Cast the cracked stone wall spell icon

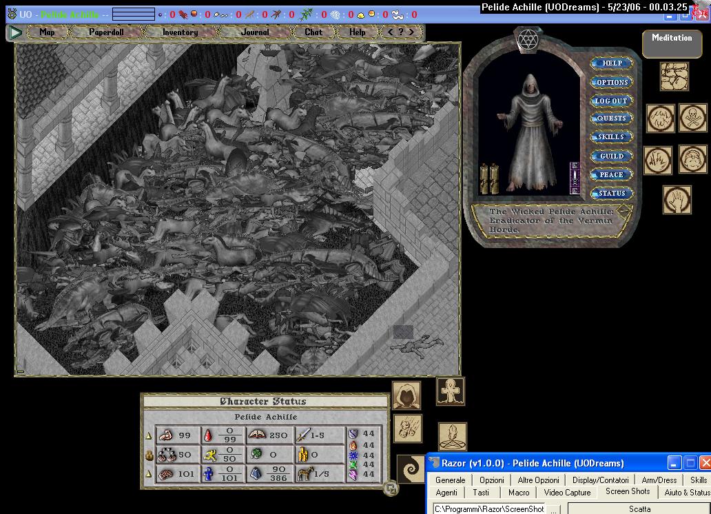click(674, 76)
